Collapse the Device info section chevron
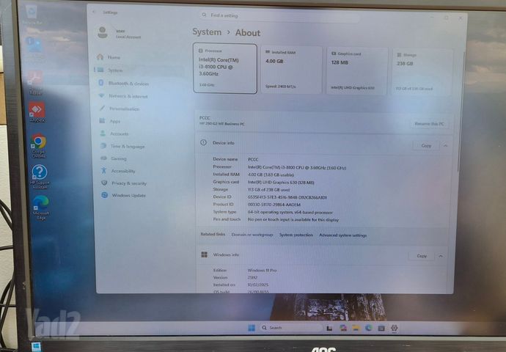506x352 pixels. click(x=446, y=146)
